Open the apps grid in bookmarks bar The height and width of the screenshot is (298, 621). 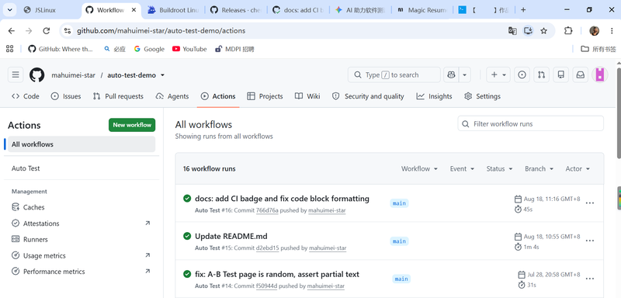point(10,49)
